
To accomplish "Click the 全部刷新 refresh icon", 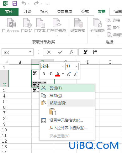I will click(x=97, y=23).
